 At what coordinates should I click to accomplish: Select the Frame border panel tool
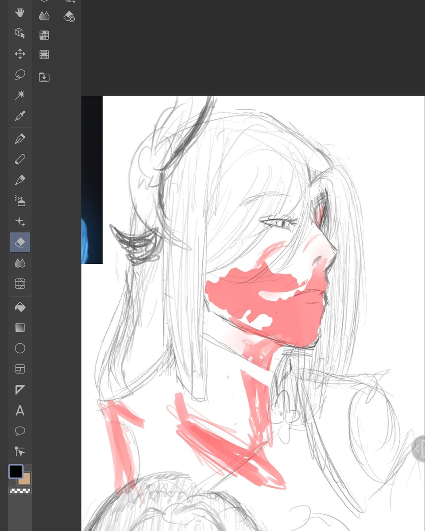coord(20,369)
